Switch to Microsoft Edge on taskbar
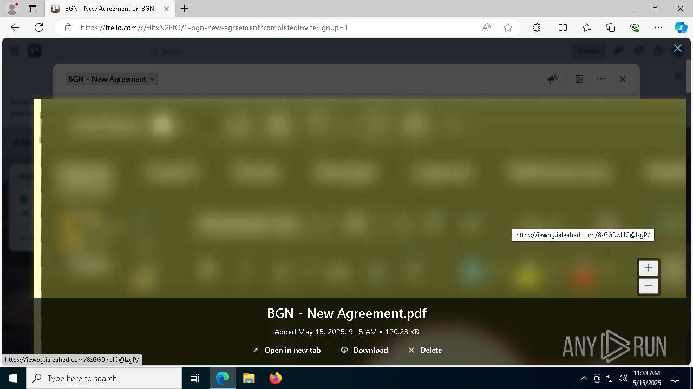The height and width of the screenshot is (389, 693). click(x=223, y=378)
